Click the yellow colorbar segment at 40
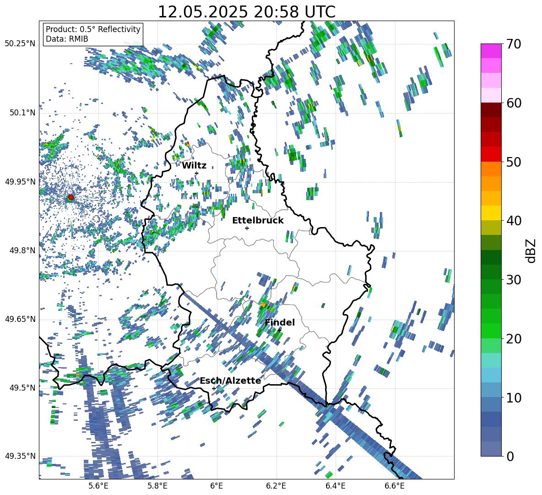 [491, 212]
